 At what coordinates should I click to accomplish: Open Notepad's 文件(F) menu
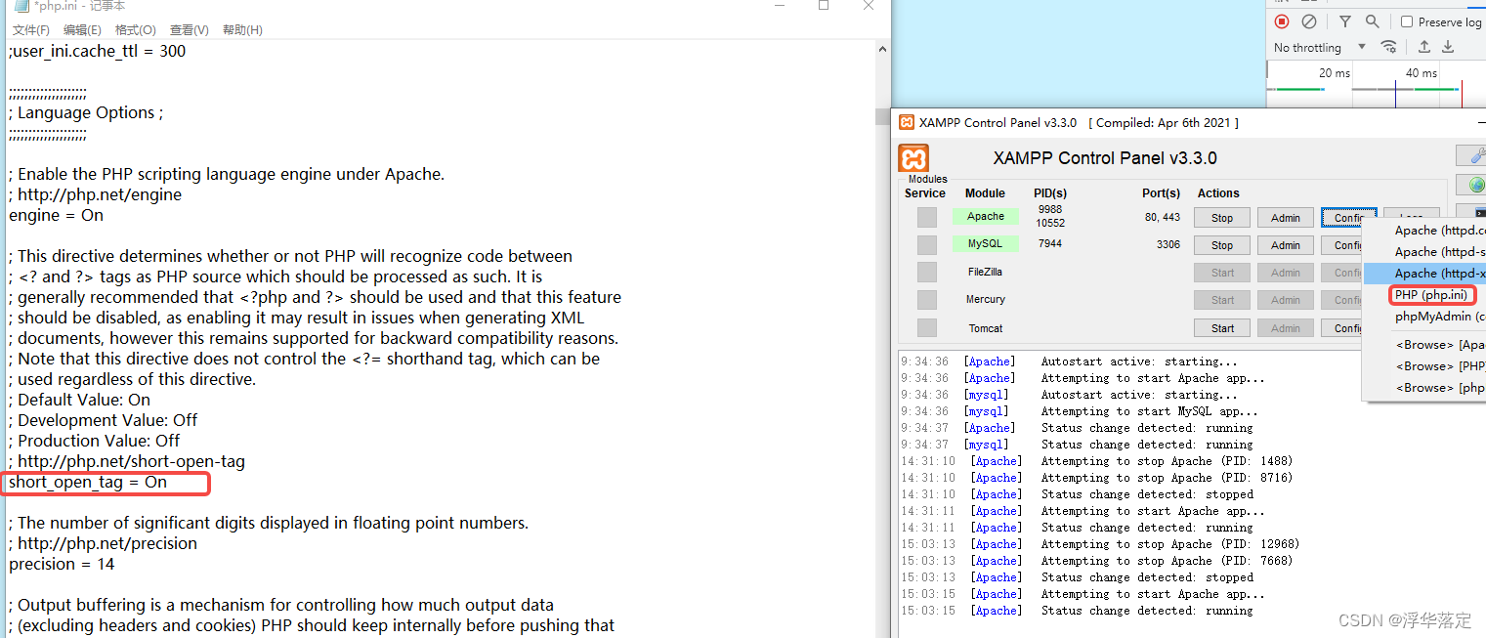point(31,30)
